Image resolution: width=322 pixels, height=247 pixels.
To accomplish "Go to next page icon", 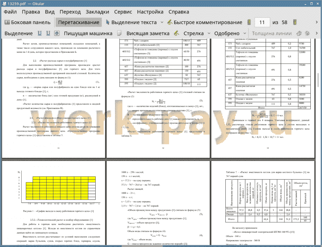I will pyautogui.click(x=295, y=22).
